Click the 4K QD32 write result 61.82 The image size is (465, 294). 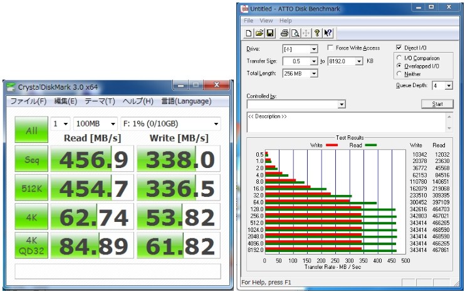[179, 245]
